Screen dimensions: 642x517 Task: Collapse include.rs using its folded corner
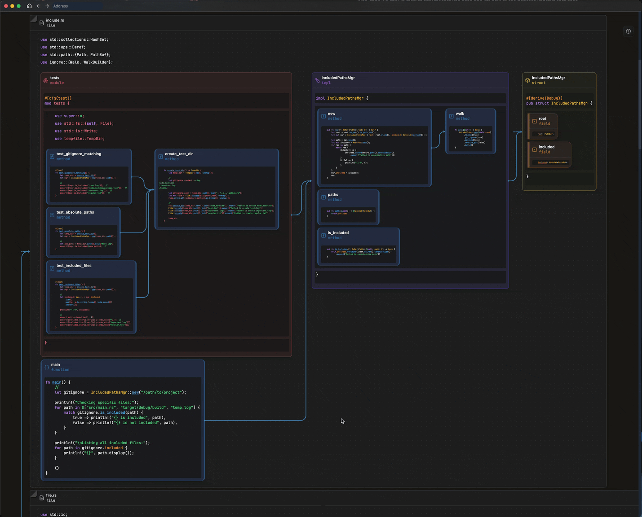(x=33, y=18)
